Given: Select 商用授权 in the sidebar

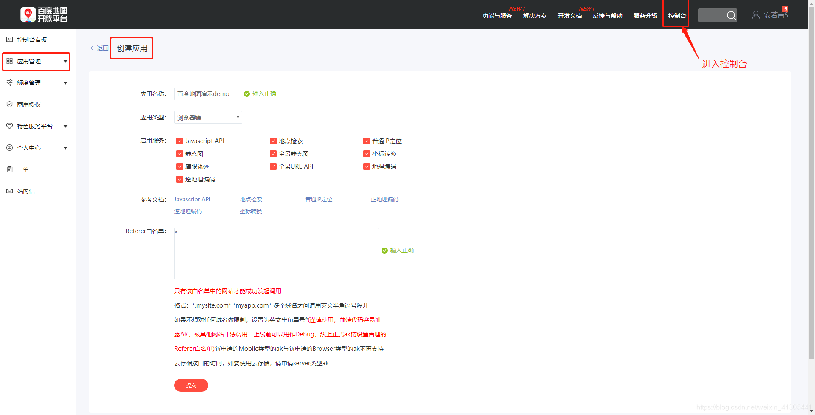Looking at the screenshot, I should [x=29, y=104].
